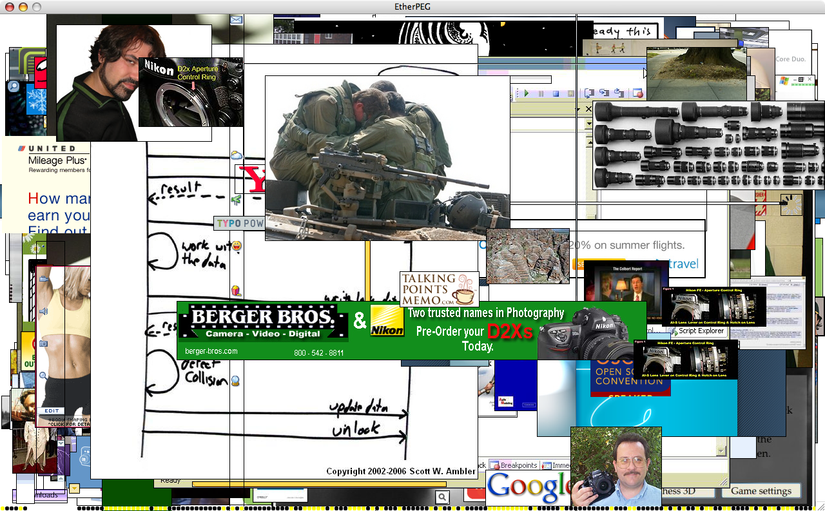Screen dimensions: 825x511
Task: Click the blue Stop debugging square
Action: [556, 93]
